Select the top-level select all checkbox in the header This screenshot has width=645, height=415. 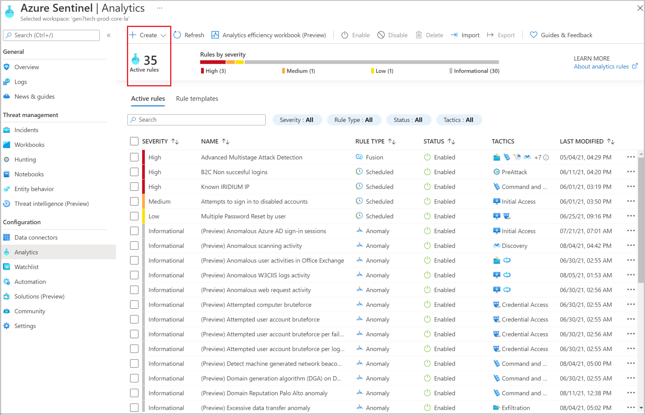pos(134,141)
